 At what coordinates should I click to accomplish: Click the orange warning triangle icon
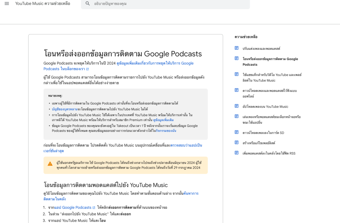click(50, 164)
